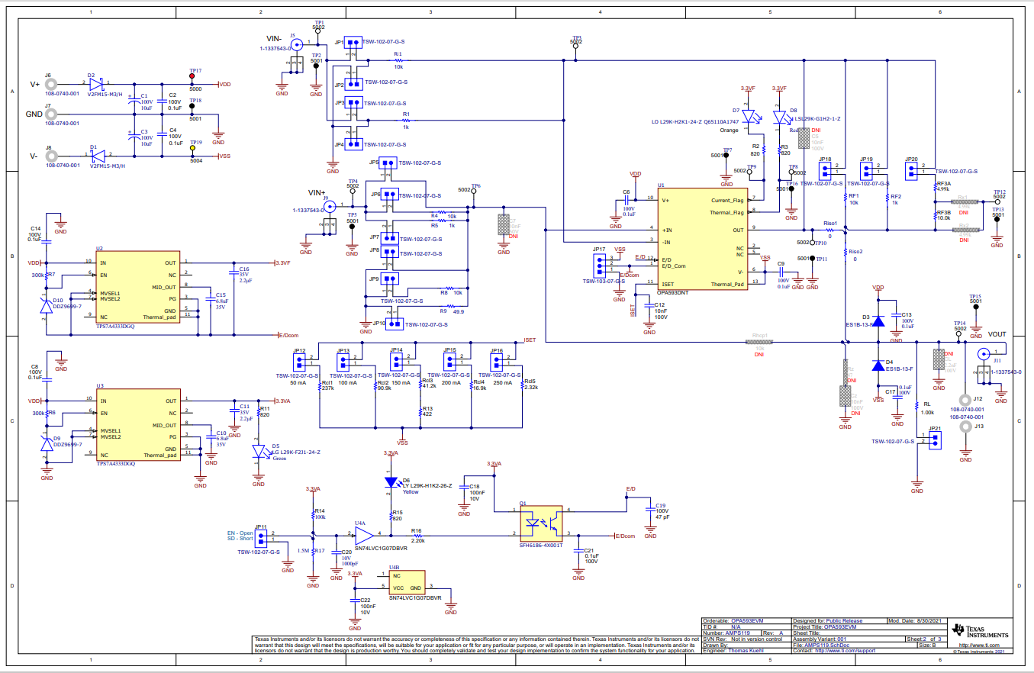Screen dimensions: 1034x673
Task: Click the "Thermal_Flag" pin label on U1
Action: (x=725, y=211)
